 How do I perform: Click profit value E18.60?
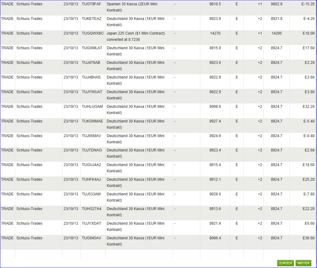tap(309, 165)
